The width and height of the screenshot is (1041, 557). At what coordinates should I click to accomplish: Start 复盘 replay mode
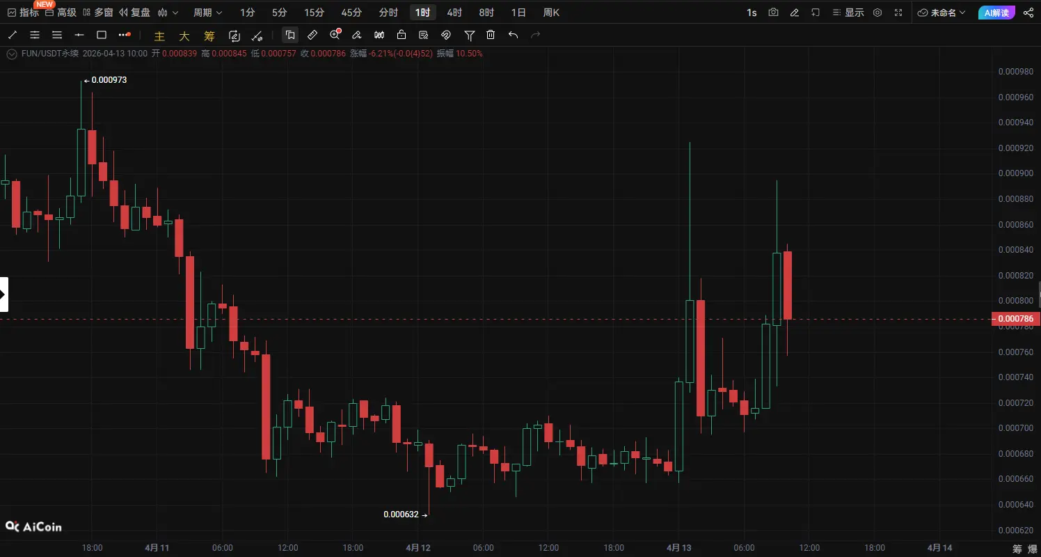(134, 13)
